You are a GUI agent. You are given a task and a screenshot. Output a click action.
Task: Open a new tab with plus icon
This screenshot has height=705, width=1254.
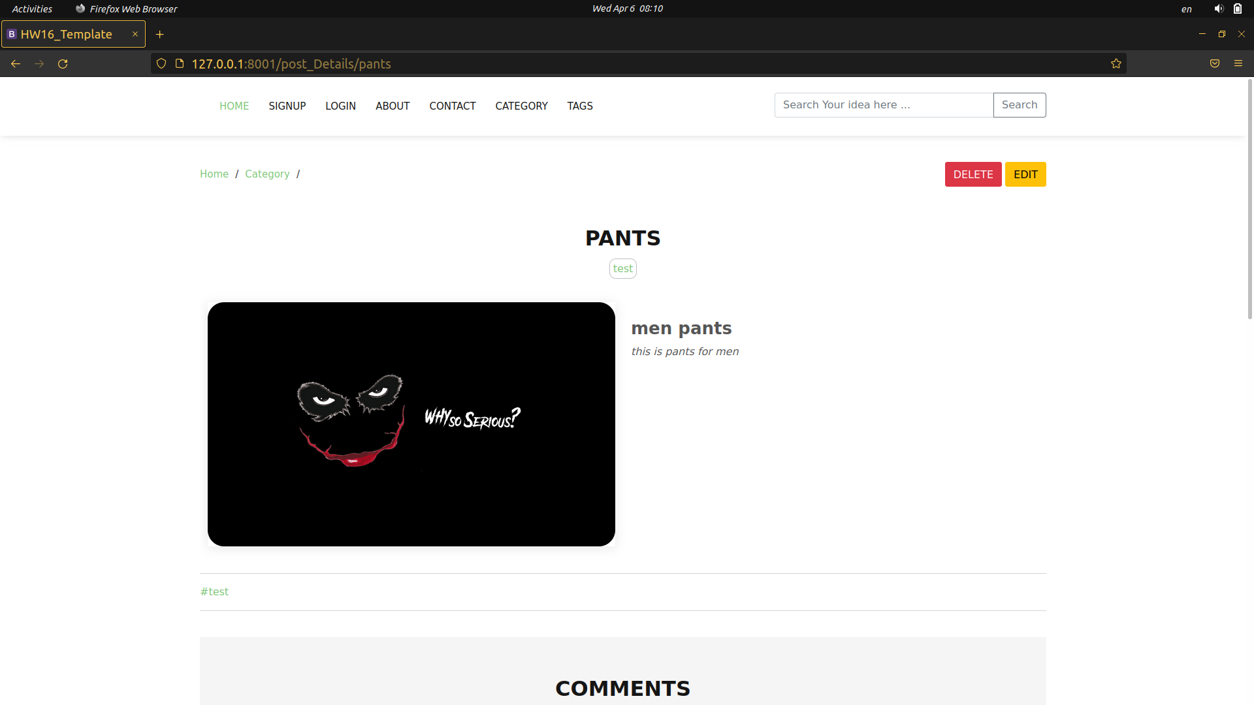[159, 35]
